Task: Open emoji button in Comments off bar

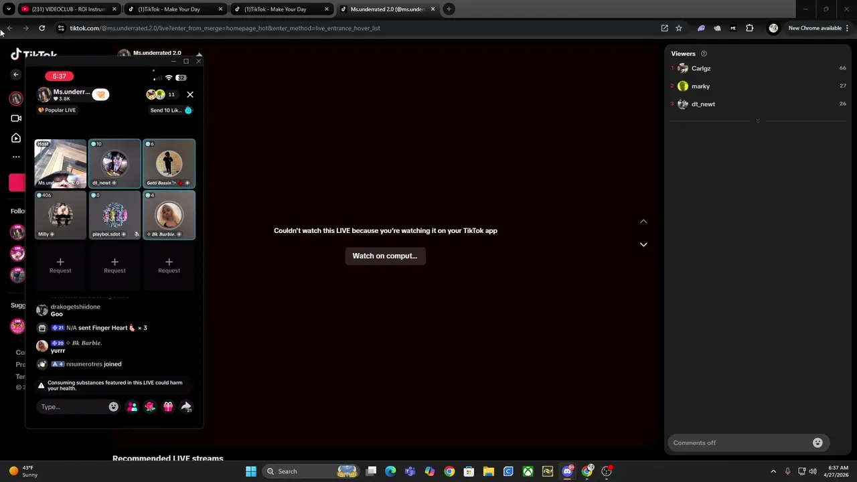Action: point(817,443)
